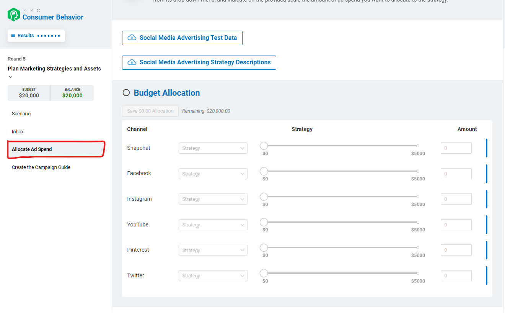The height and width of the screenshot is (313, 505).
Task: Click the BALANCE $20,000 box
Action: click(73, 93)
